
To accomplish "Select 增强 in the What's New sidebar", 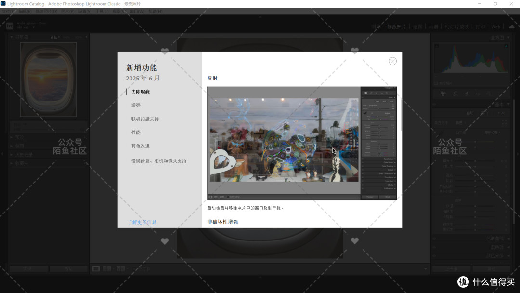I will pyautogui.click(x=136, y=106).
